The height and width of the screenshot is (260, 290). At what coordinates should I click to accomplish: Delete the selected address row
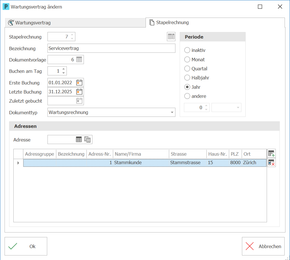(x=272, y=163)
